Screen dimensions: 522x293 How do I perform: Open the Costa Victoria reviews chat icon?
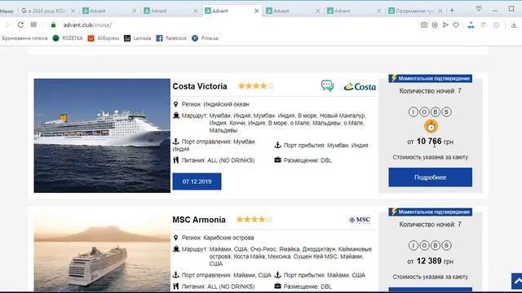(x=327, y=85)
